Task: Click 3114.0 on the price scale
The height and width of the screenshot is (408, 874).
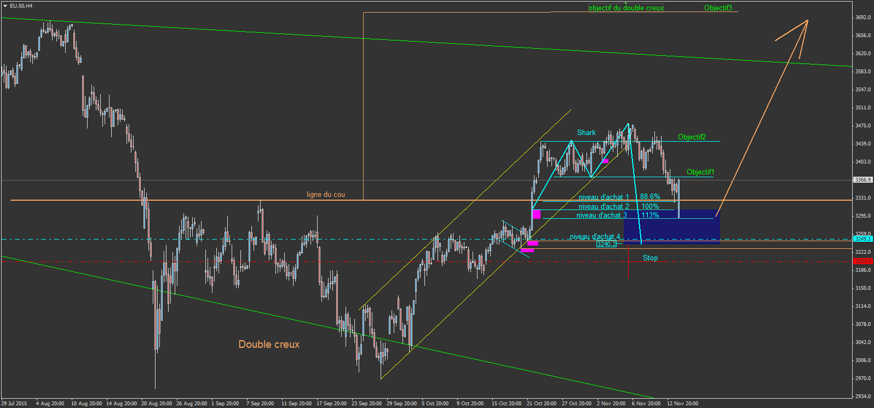Action: pyautogui.click(x=863, y=306)
